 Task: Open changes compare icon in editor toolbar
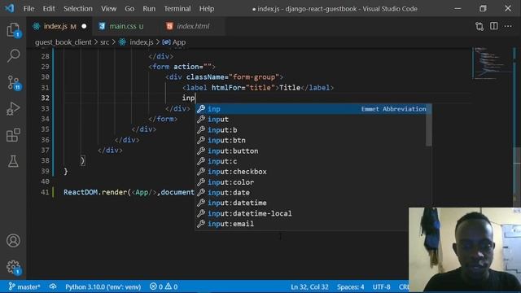tap(479, 26)
